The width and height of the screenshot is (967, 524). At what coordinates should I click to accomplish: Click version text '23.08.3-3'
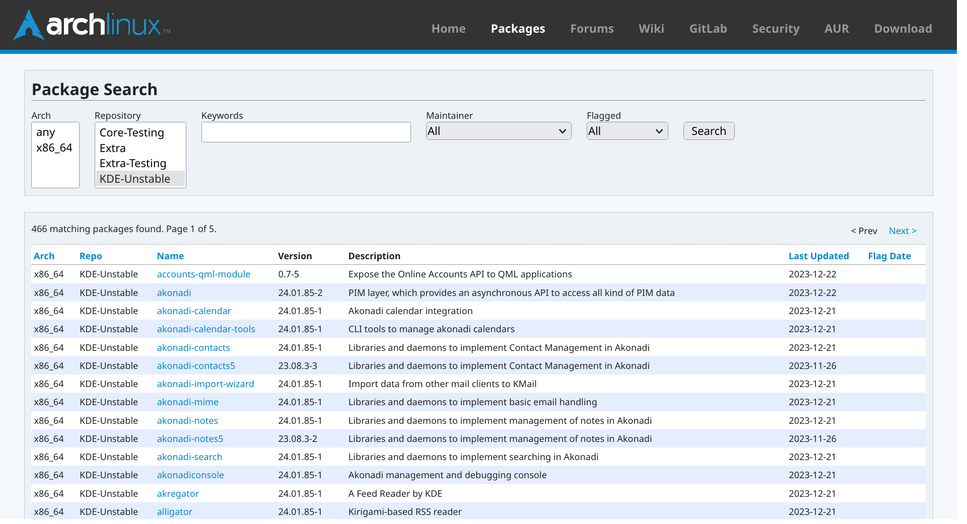(x=298, y=365)
